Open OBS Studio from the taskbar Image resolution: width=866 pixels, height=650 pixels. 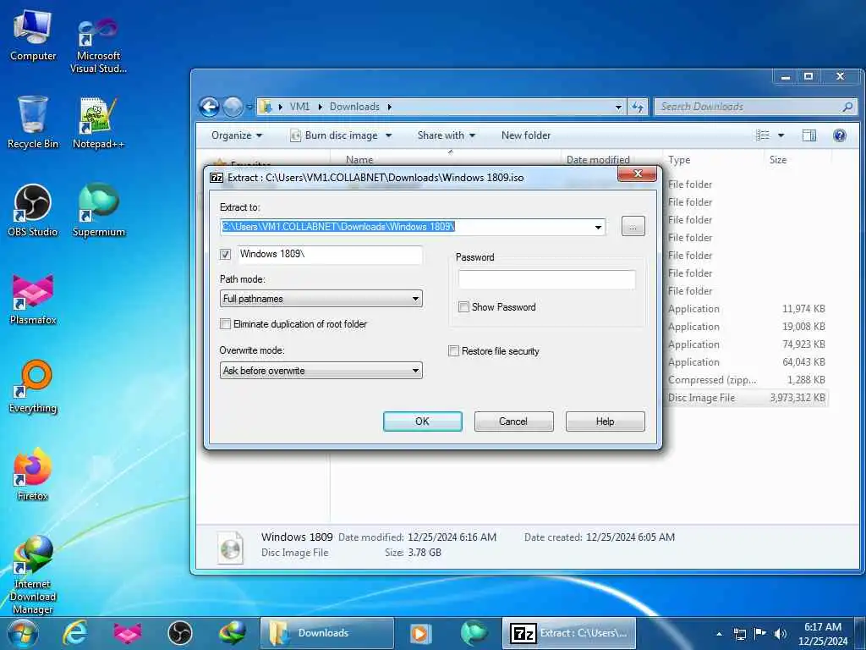[180, 633]
